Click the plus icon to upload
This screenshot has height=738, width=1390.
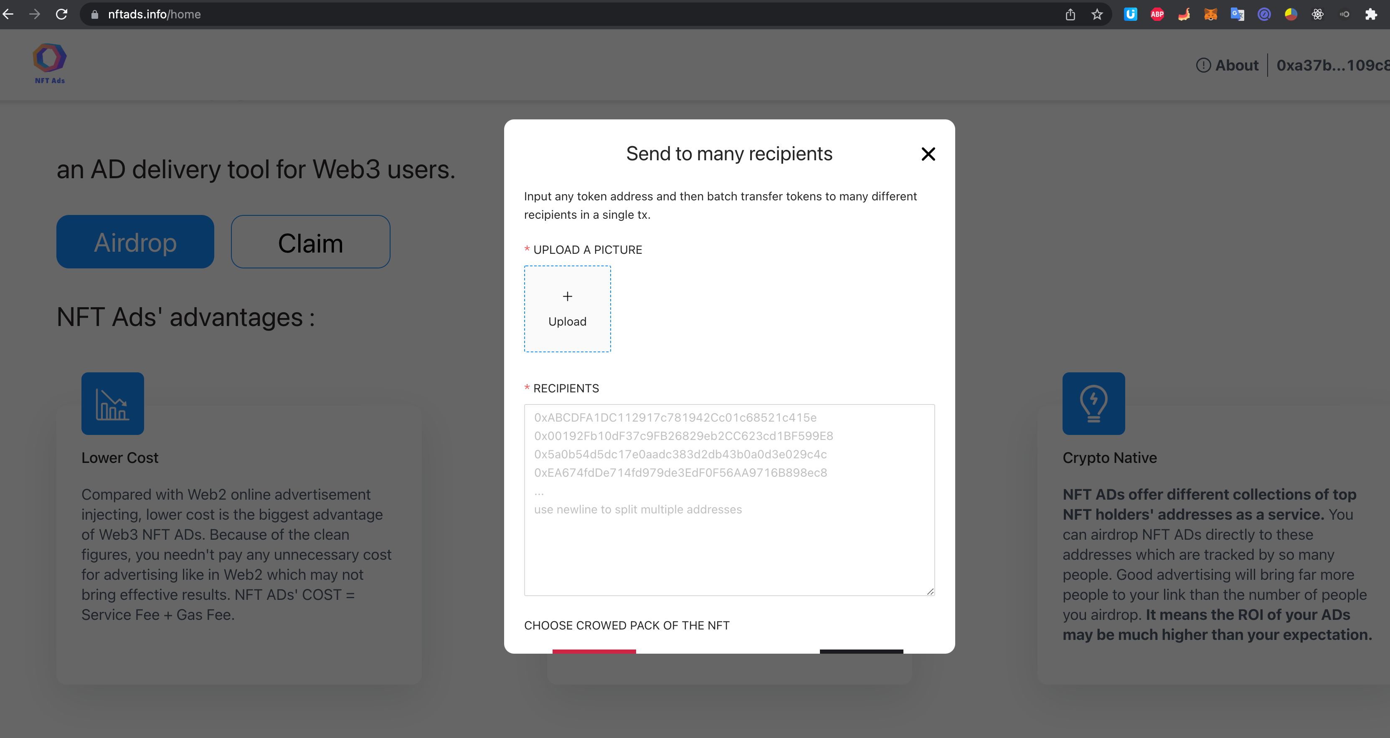tap(566, 296)
